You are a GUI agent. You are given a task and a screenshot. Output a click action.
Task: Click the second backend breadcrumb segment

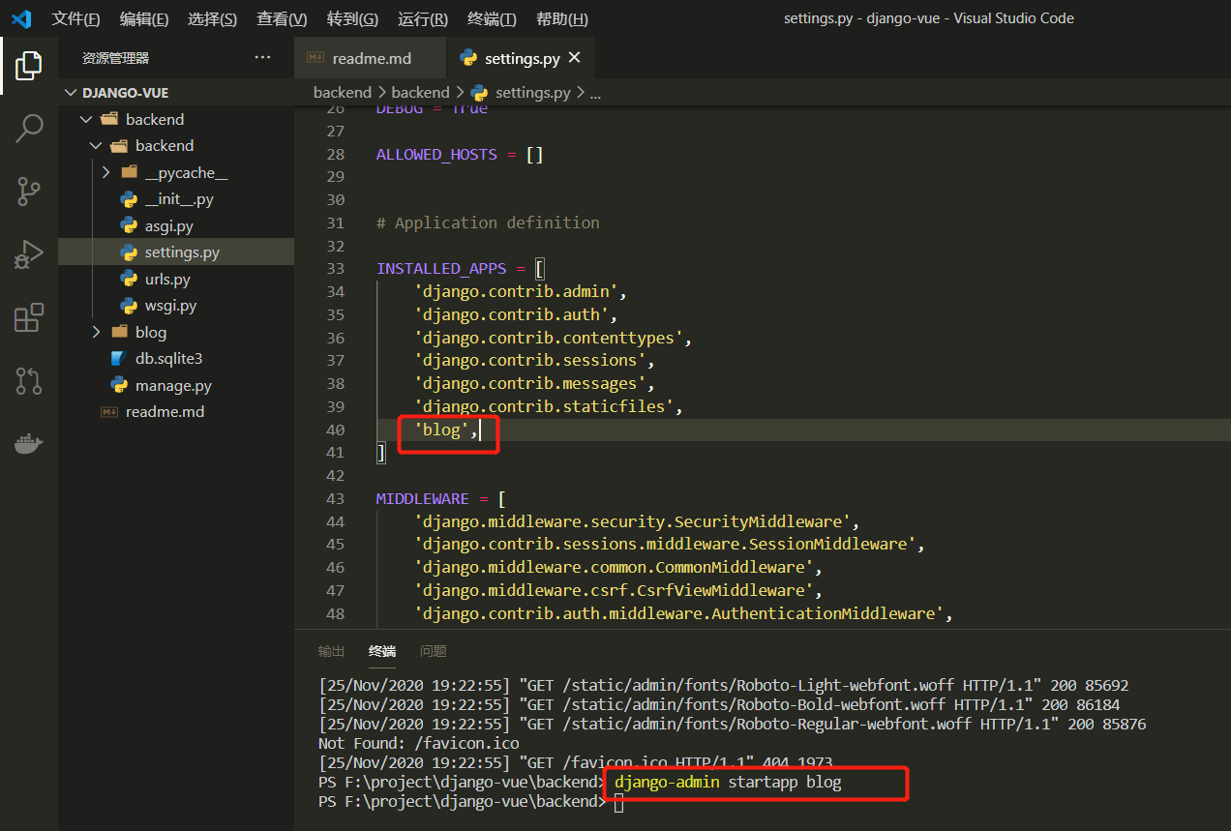pos(420,93)
